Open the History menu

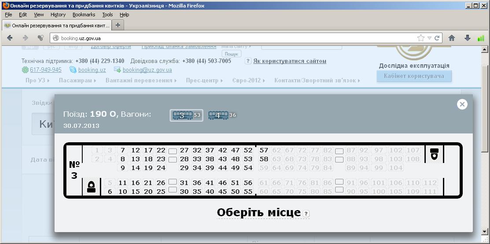tap(58, 15)
